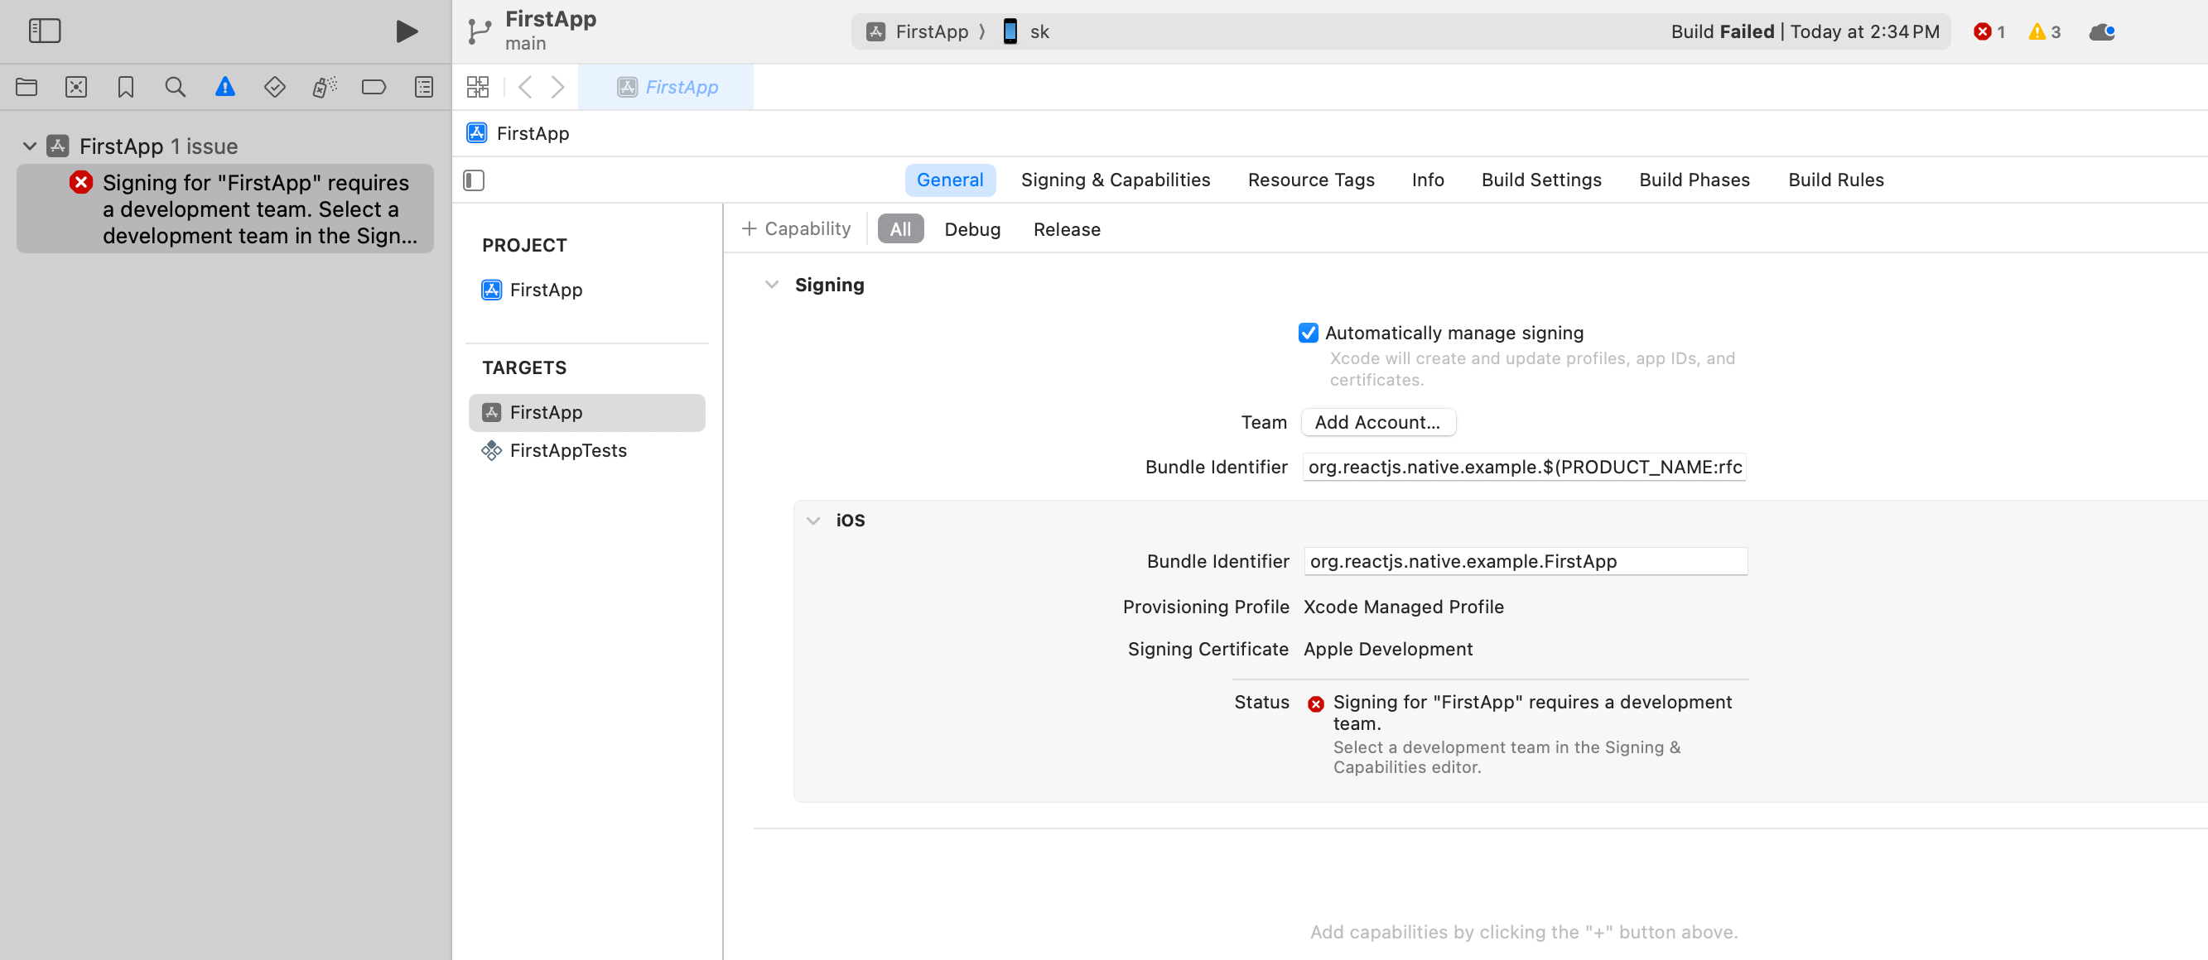Open the debug navigator spray icon
The width and height of the screenshot is (2208, 960).
325,87
